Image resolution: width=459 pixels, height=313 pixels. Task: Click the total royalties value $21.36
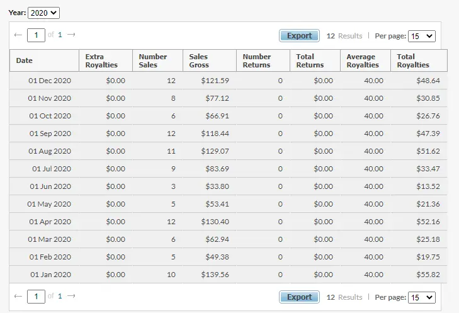click(428, 204)
